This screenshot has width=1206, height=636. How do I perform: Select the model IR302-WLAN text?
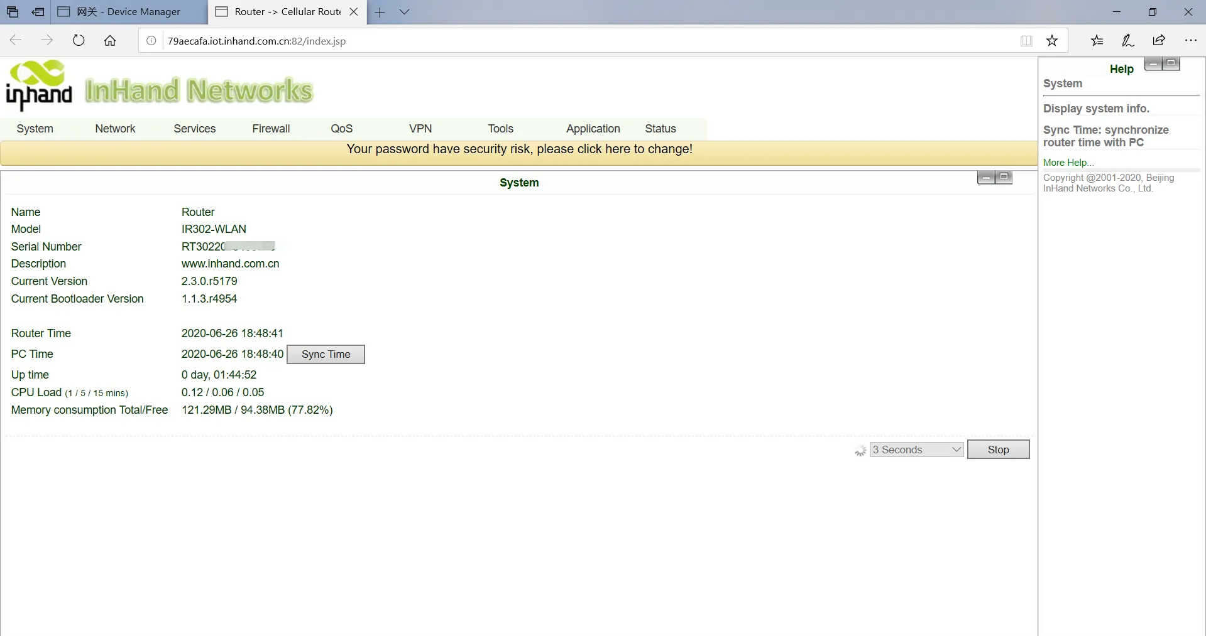(214, 229)
